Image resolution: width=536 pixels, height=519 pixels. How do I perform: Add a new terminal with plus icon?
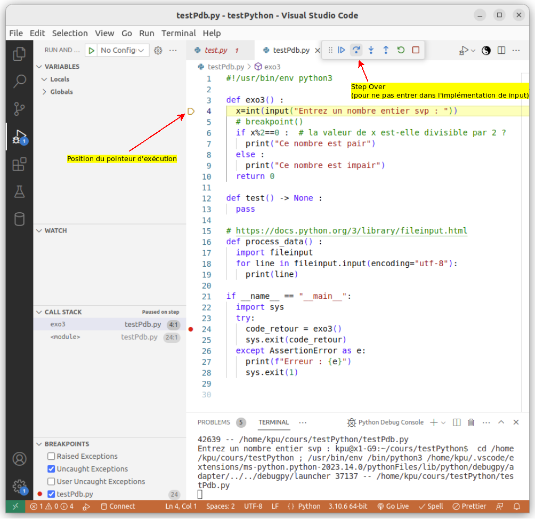tap(434, 423)
